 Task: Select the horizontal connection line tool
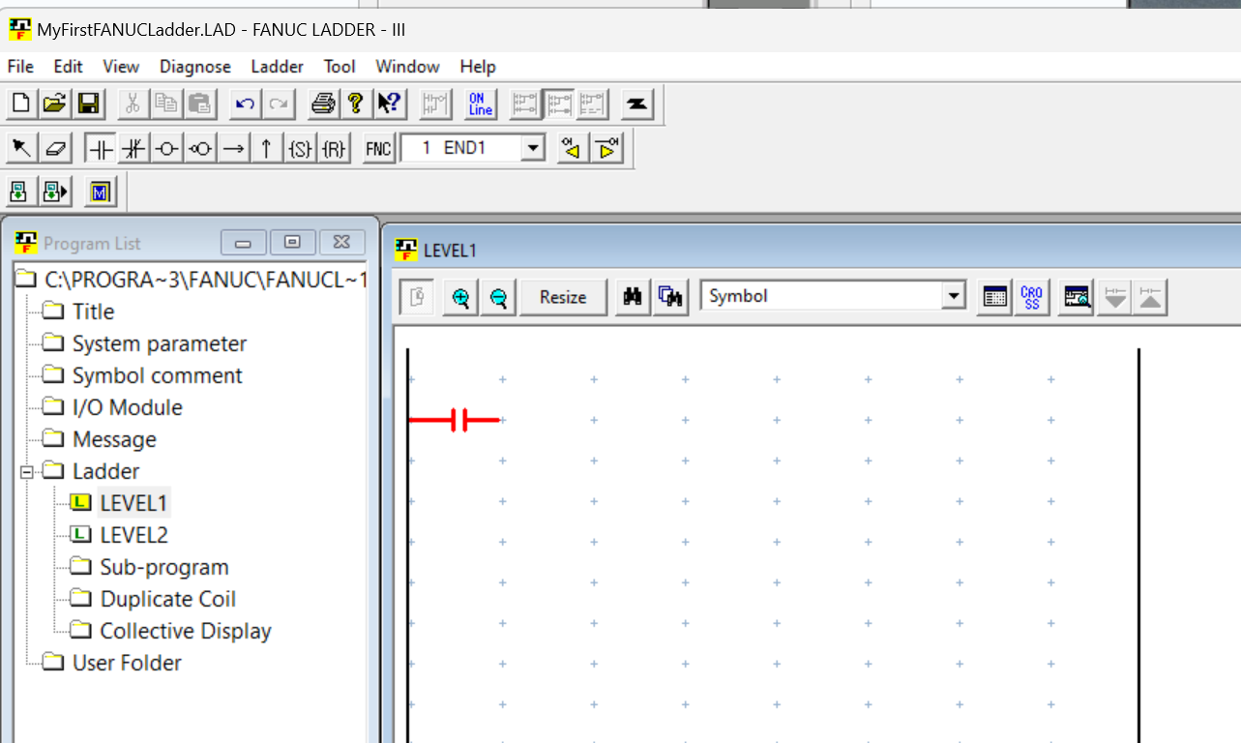233,148
